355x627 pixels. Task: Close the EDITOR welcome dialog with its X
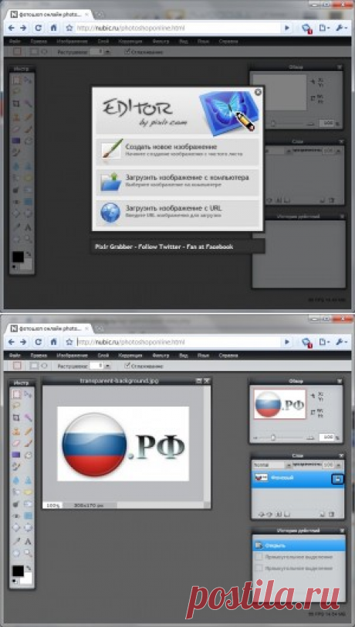[258, 92]
